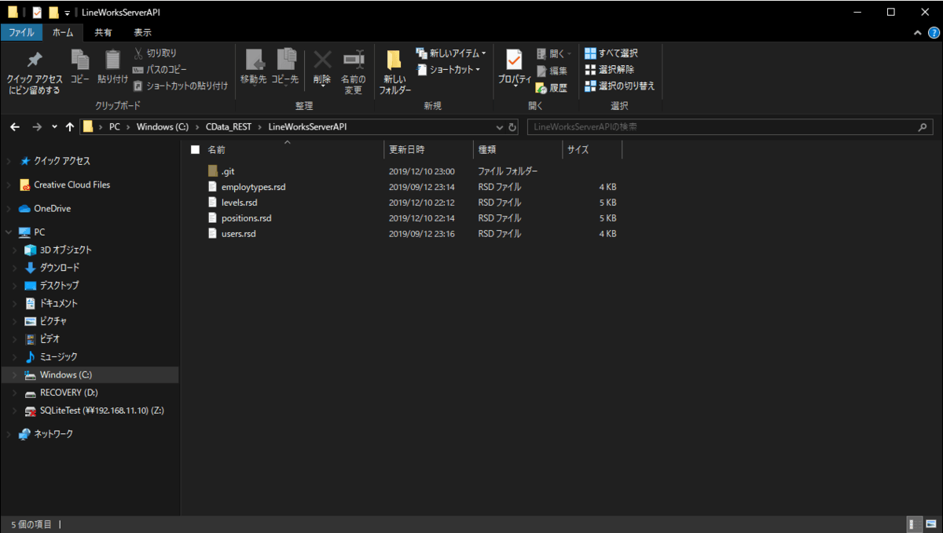The image size is (943, 533).
Task: Switch to Home (ホーム) tab
Action: tap(63, 32)
